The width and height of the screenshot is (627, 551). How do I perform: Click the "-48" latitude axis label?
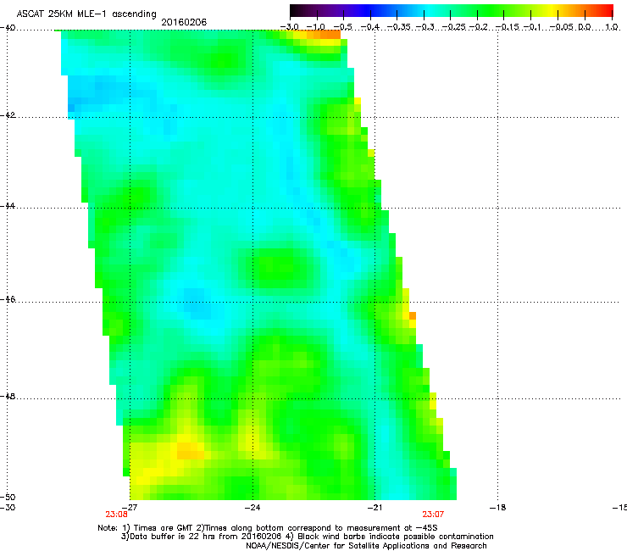[x=8, y=396]
